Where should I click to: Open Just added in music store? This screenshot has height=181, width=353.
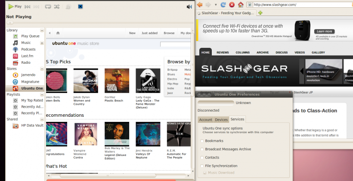coord(149,33)
